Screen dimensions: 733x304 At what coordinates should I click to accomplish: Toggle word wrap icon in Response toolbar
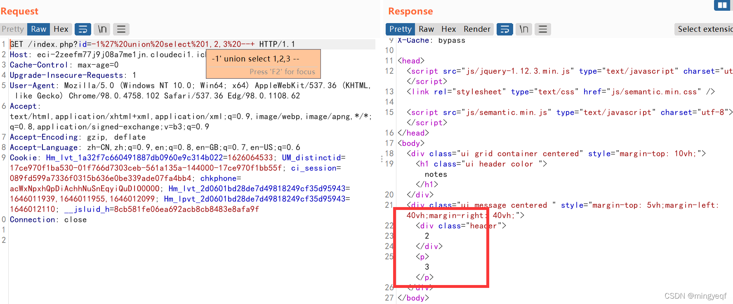point(504,29)
